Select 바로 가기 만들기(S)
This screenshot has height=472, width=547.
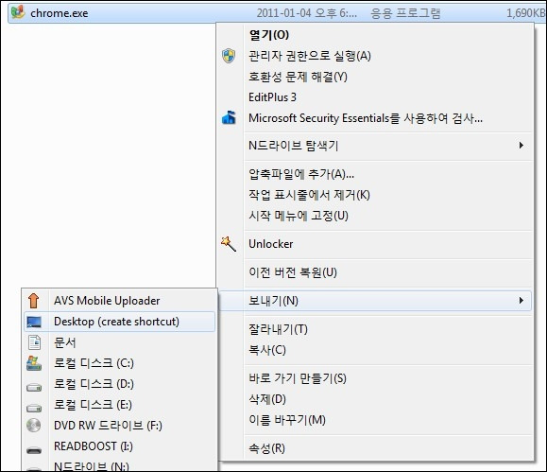pyautogui.click(x=375, y=378)
